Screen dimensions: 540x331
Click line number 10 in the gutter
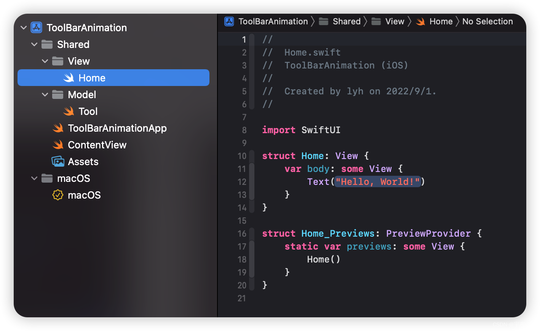tap(242, 156)
